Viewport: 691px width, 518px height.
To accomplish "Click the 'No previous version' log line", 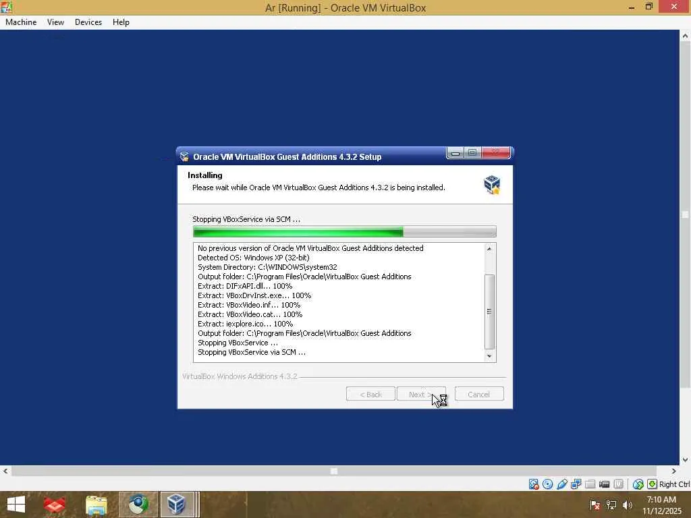I will (x=310, y=248).
